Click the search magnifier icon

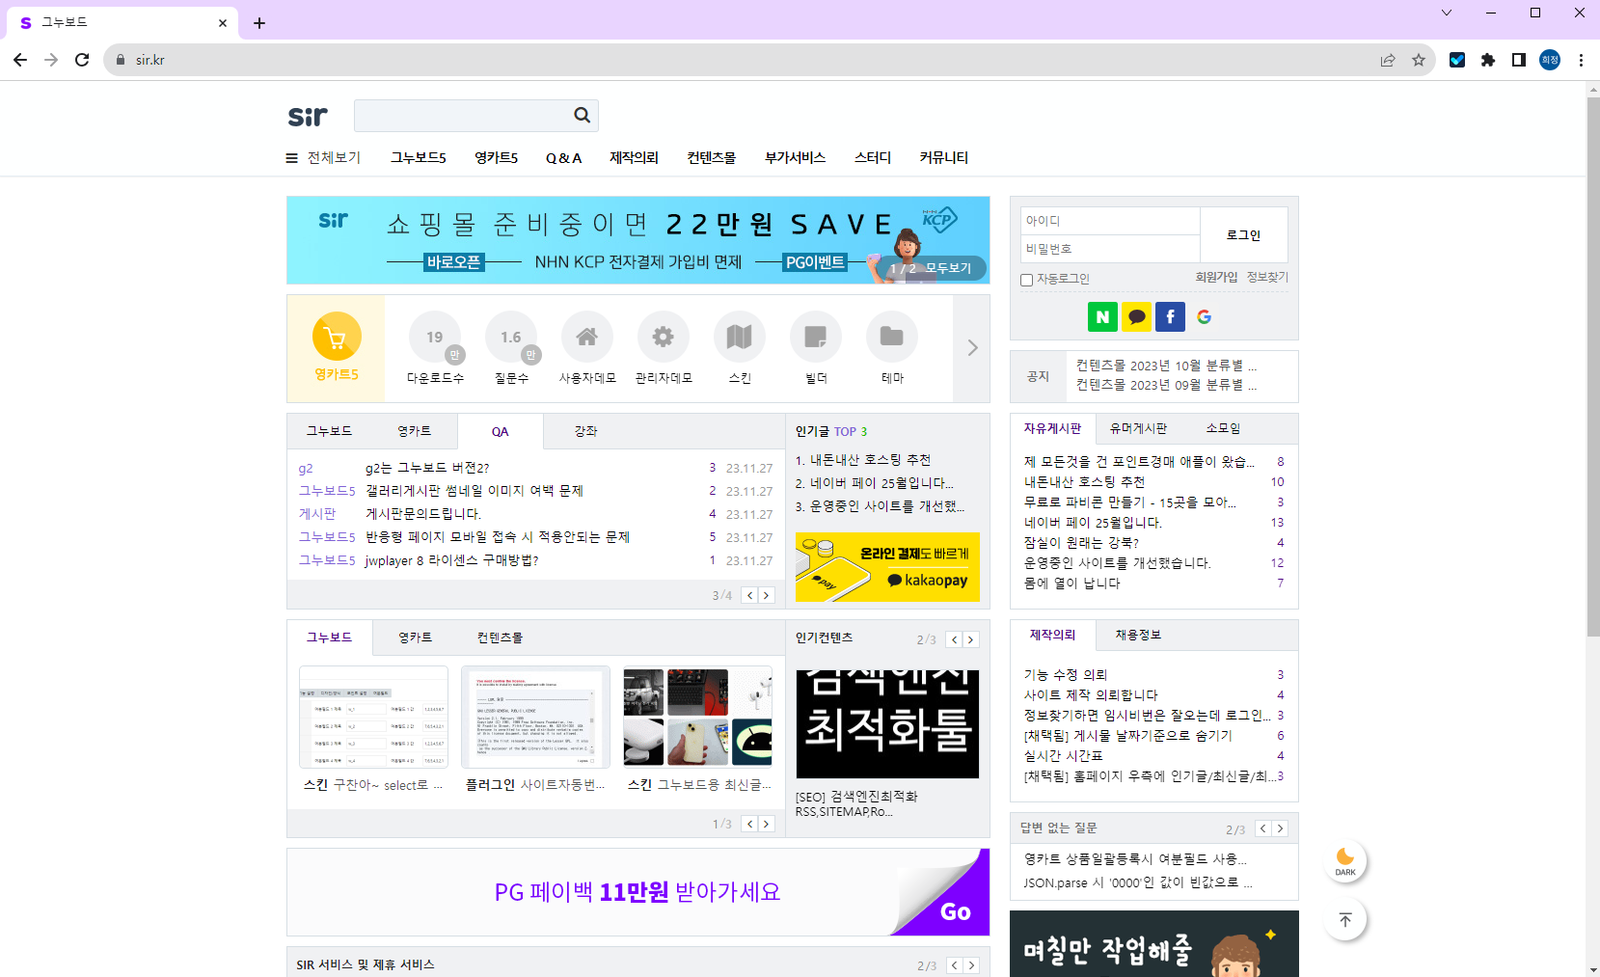582,115
